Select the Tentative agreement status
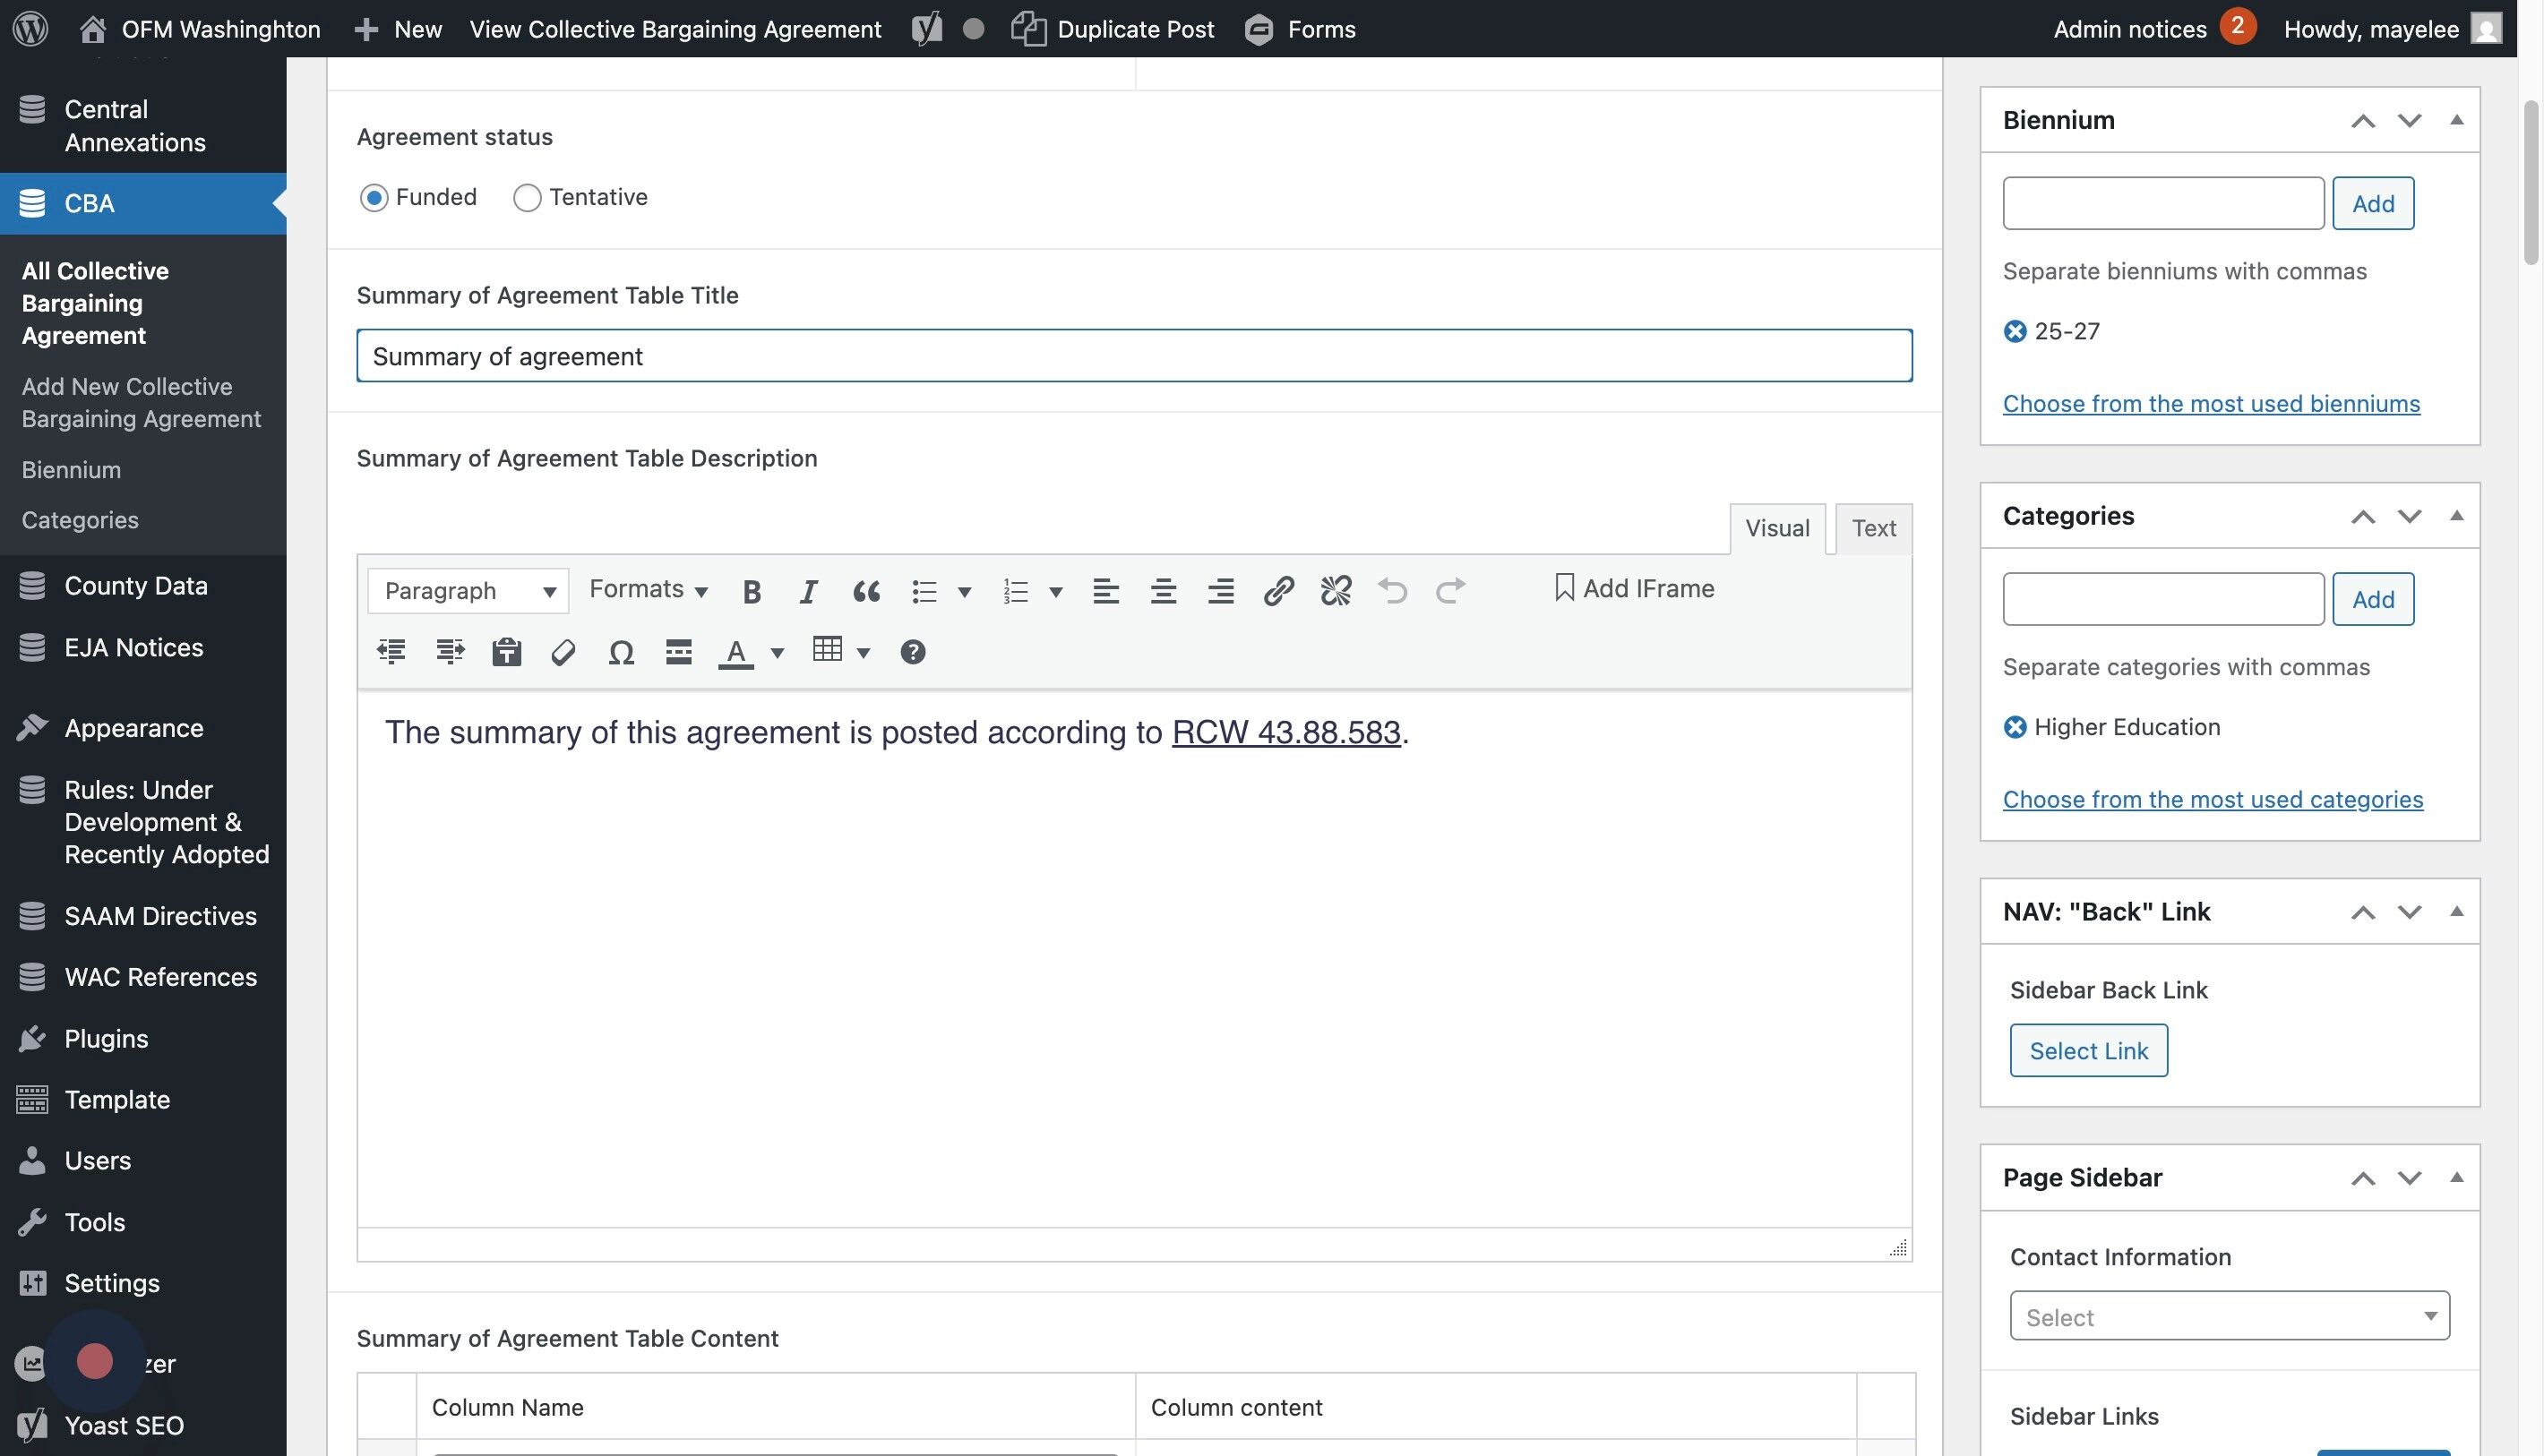The image size is (2544, 1456). (528, 198)
